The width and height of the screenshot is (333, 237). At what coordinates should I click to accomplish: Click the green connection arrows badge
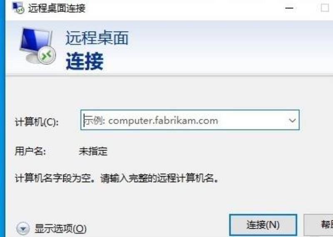(x=47, y=56)
